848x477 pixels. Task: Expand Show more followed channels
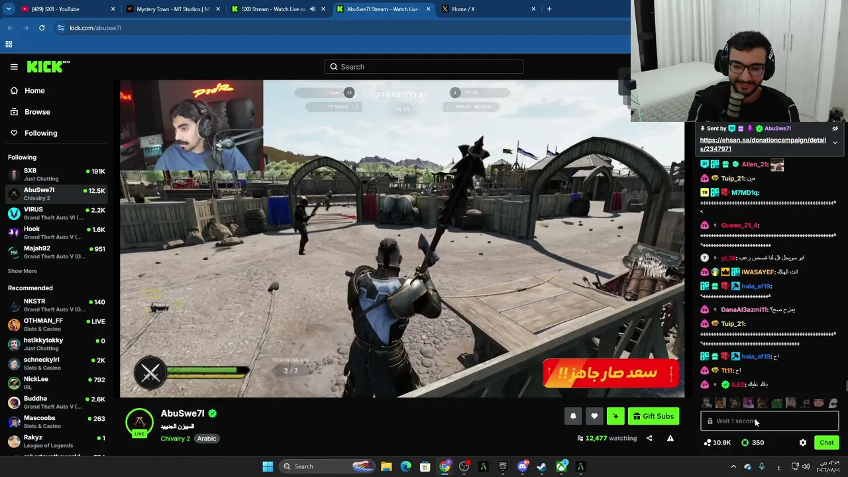pyautogui.click(x=23, y=271)
